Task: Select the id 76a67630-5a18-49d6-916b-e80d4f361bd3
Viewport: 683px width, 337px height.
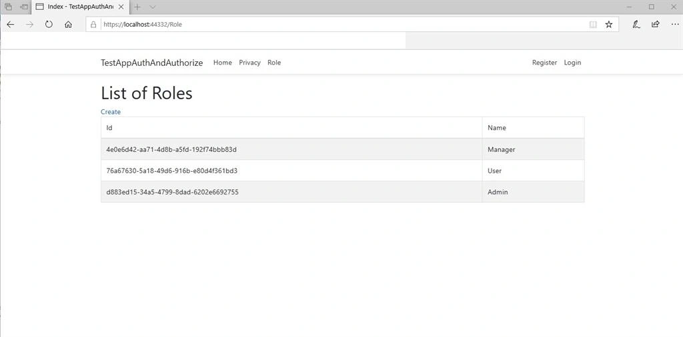Action: pyautogui.click(x=171, y=171)
